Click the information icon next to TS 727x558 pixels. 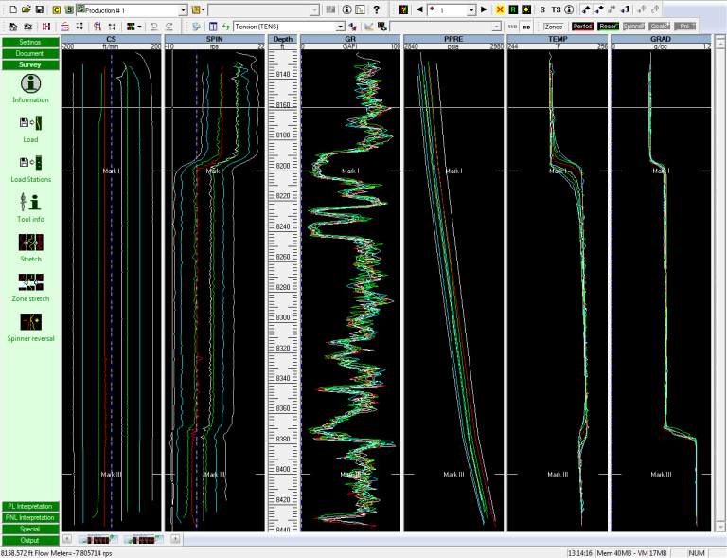point(569,9)
